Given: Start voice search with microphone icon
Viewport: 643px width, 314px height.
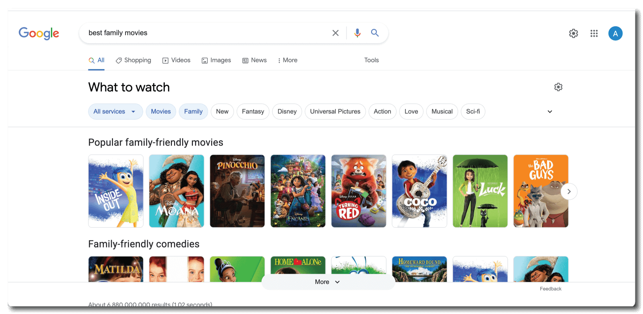Looking at the screenshot, I should click(x=357, y=33).
